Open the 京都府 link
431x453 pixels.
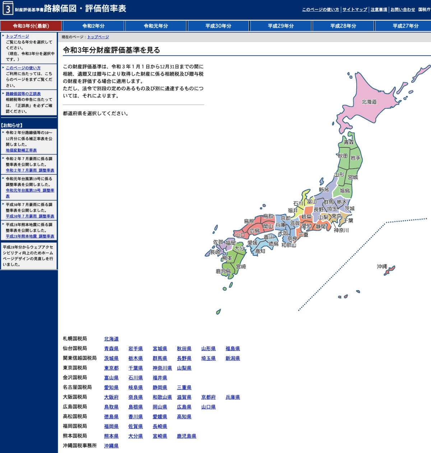click(208, 397)
